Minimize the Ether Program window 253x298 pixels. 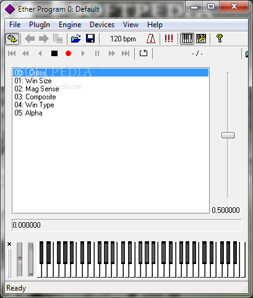(194, 7)
